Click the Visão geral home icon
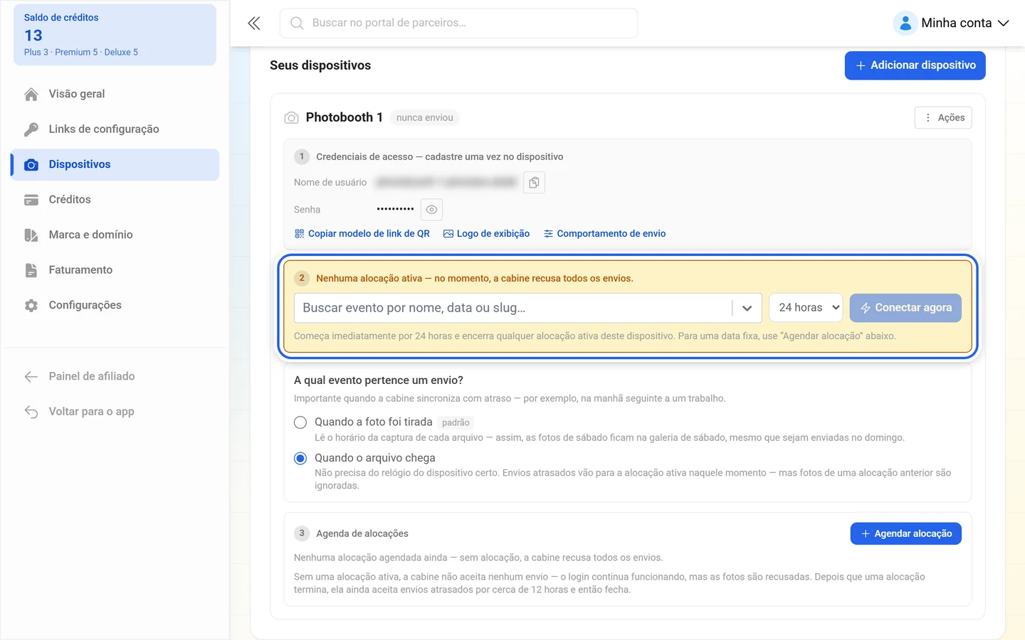 [x=31, y=94]
